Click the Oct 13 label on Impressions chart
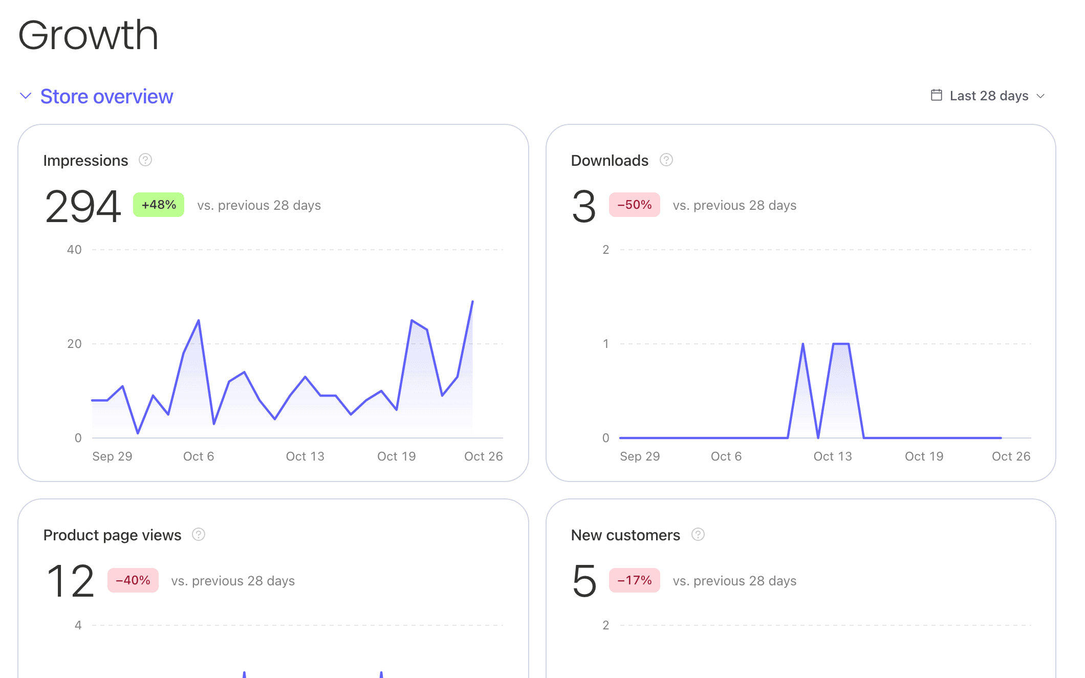 point(305,456)
